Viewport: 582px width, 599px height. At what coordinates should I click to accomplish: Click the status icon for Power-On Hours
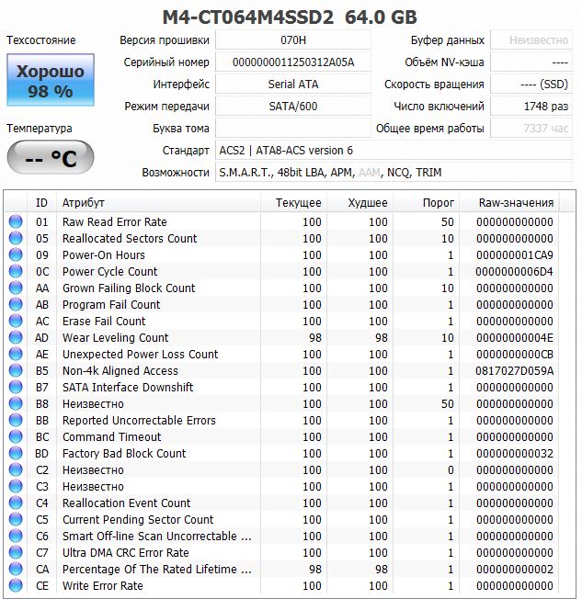pyautogui.click(x=16, y=254)
